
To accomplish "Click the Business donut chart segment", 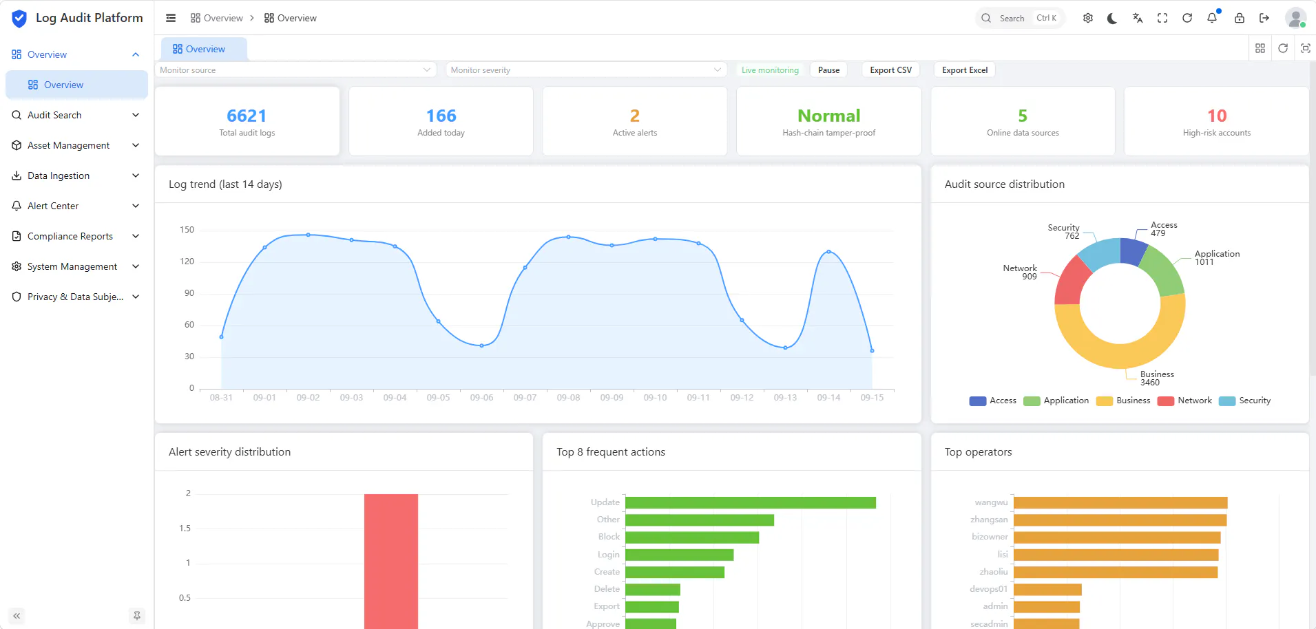I will pyautogui.click(x=1129, y=355).
